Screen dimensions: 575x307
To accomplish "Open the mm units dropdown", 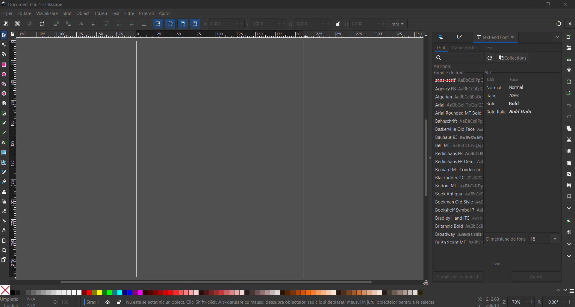I will [397, 24].
